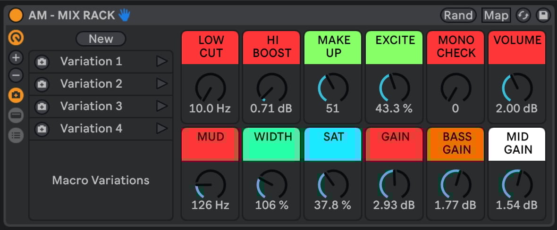Click the red GAIN macro label
Screen dimensions: 557x230
click(394, 145)
